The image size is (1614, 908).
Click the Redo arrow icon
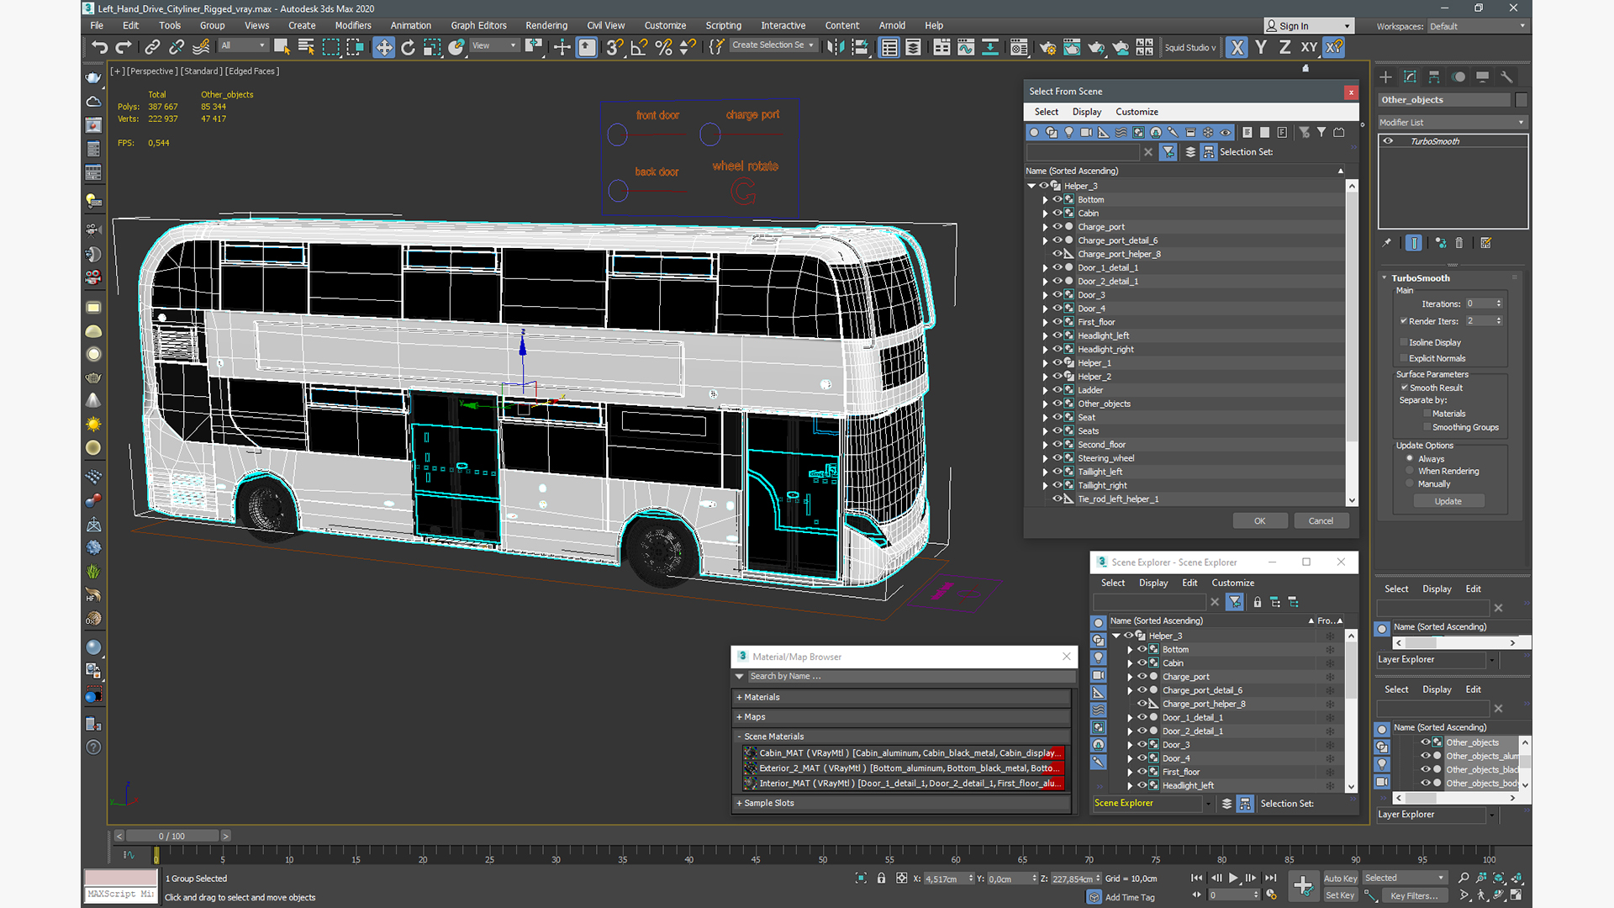[124, 47]
